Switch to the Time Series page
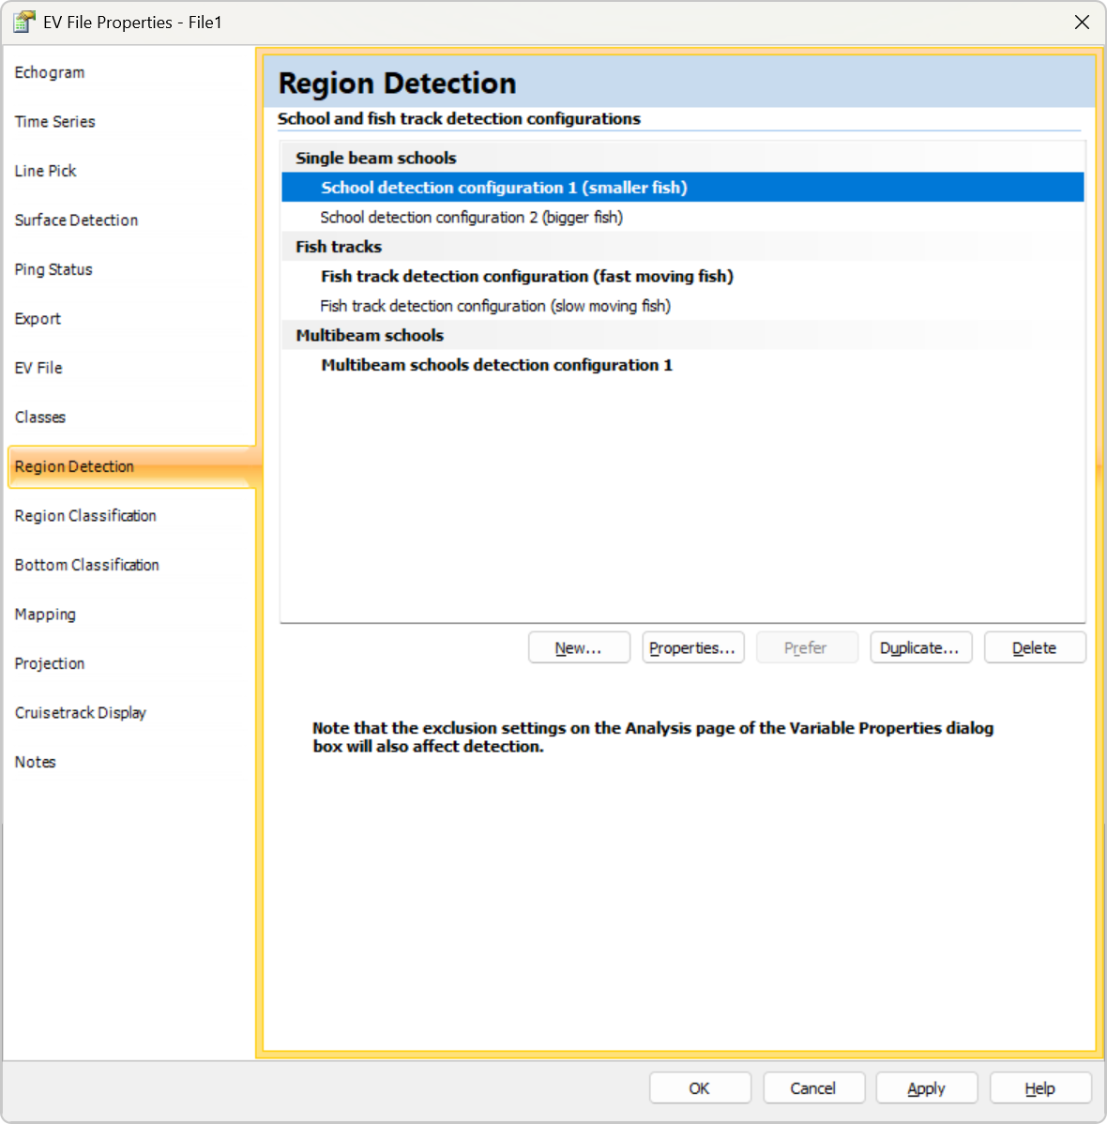Viewport: 1107px width, 1124px height. [x=54, y=122]
